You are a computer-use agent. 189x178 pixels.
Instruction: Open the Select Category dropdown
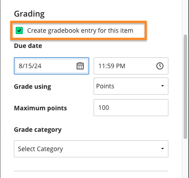91,149
